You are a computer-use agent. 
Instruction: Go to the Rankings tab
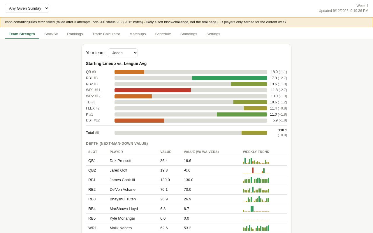(x=75, y=34)
